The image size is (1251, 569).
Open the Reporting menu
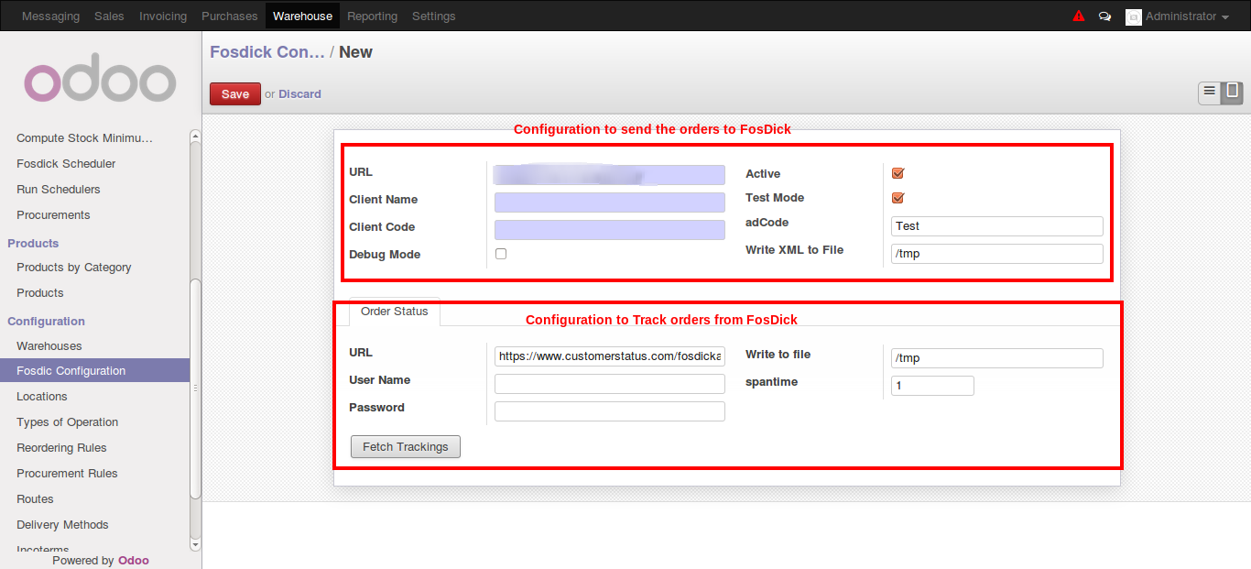(373, 16)
